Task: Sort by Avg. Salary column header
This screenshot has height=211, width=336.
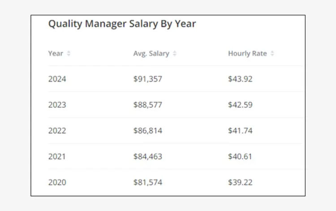Action: 151,54
